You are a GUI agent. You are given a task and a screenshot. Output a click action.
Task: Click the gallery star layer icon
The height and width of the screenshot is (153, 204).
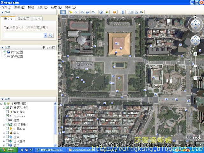(11, 137)
